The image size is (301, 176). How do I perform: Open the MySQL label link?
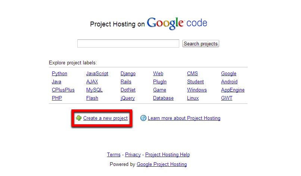tap(94, 90)
